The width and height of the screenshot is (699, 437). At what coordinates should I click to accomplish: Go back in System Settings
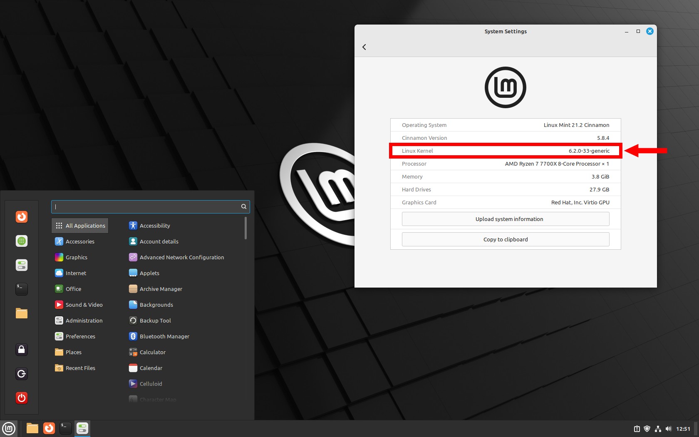(x=364, y=47)
